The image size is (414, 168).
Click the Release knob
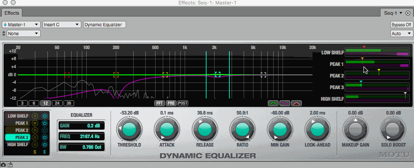pos(205,130)
